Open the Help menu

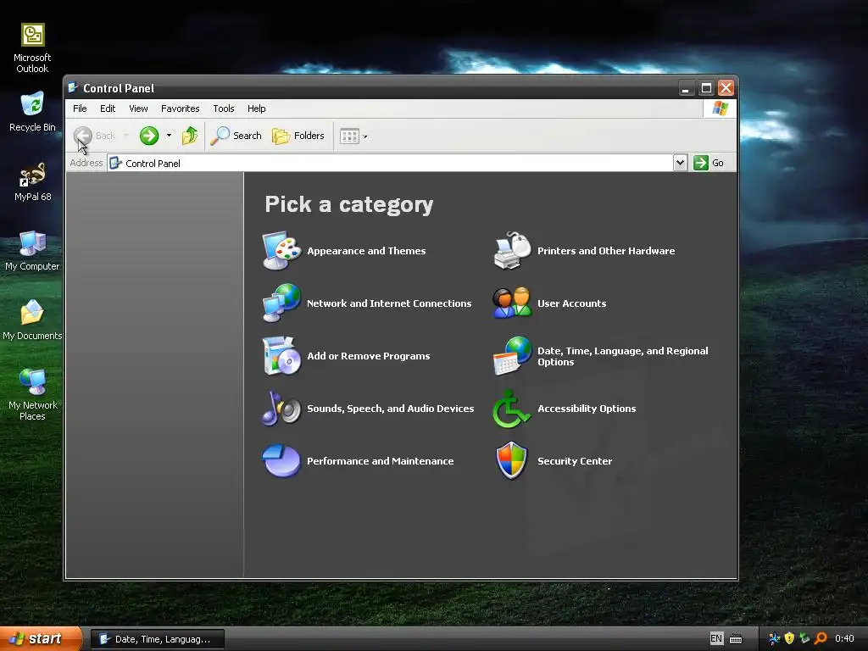(256, 108)
